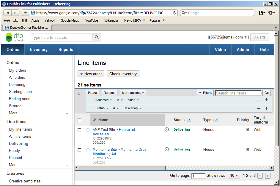280x186 pixels.
Task: Click the DFP search magnifier button
Action: tap(97, 37)
